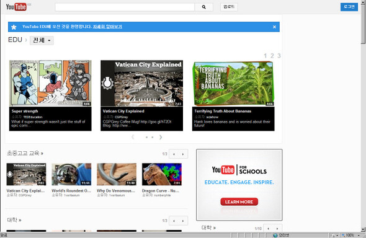366x238 pixels.
Task: Click the EDU breadcrumb heading
Action: coord(15,40)
